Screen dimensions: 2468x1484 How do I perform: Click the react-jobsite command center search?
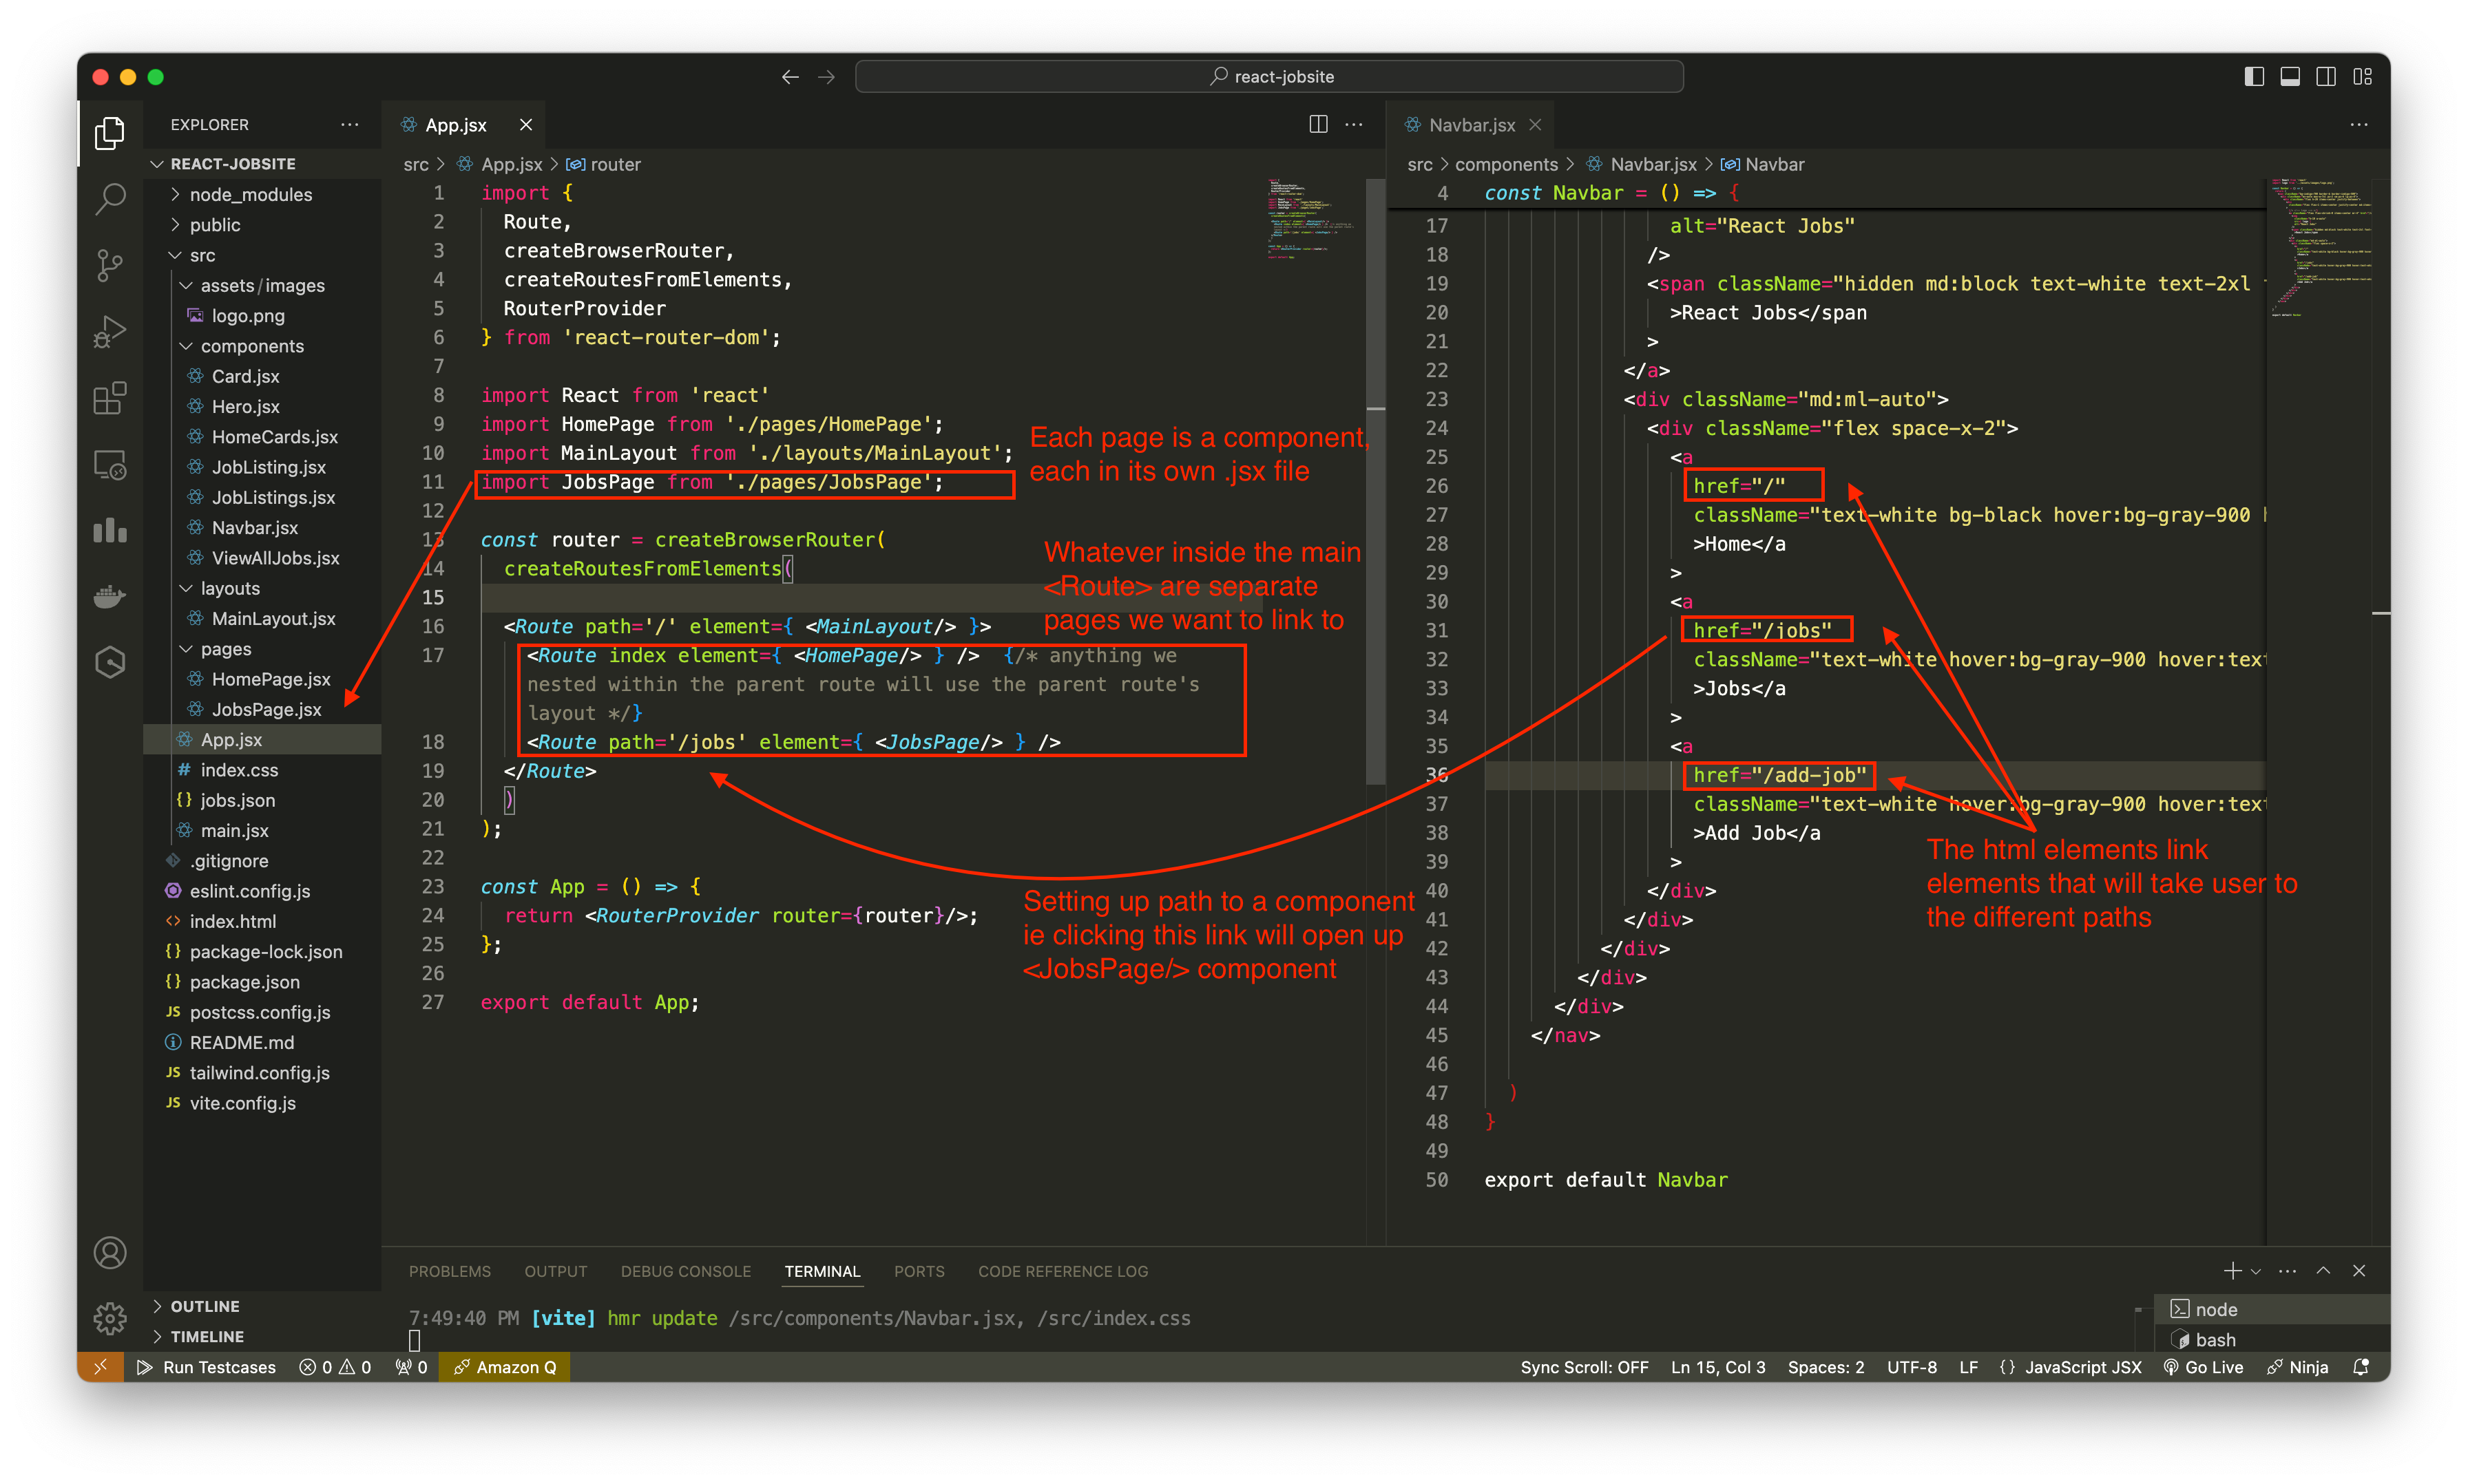click(1268, 77)
